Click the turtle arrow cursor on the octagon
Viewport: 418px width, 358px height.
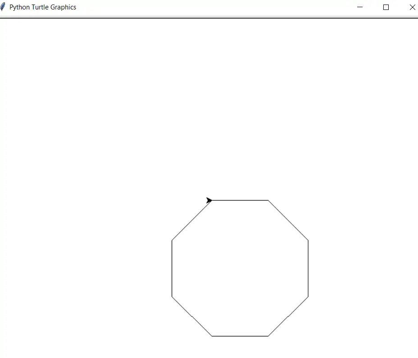209,200
